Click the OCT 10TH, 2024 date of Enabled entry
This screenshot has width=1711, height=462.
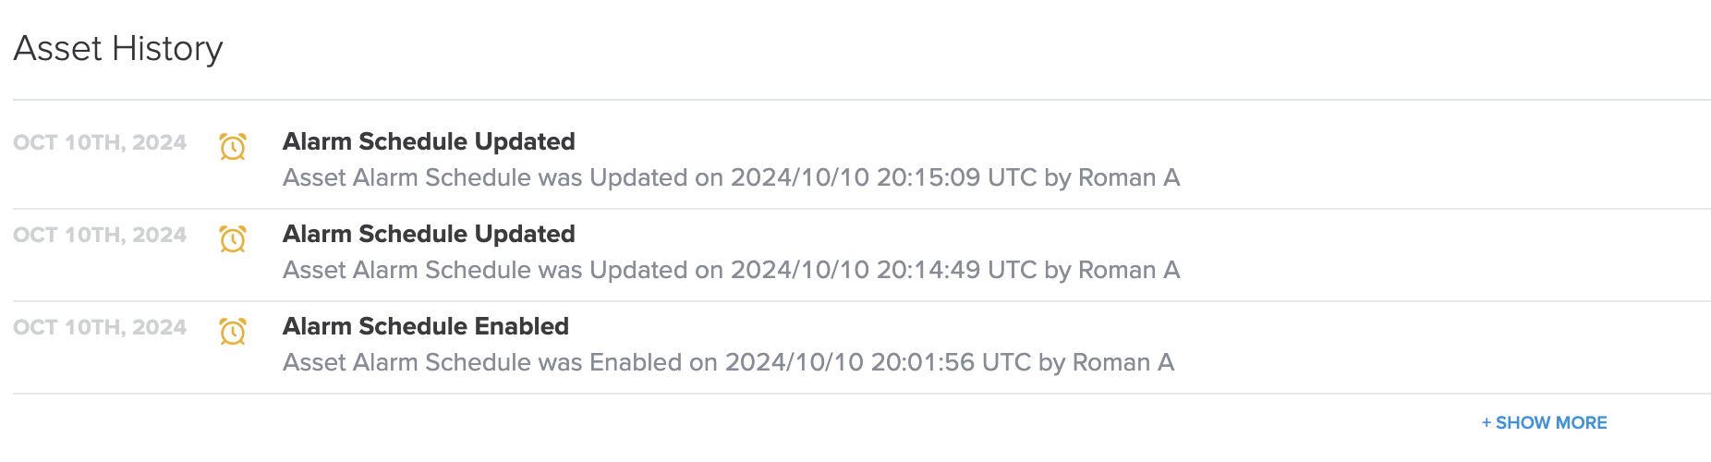[100, 327]
